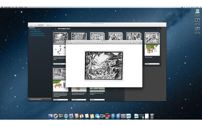Click the menu bar clock 'Wed 11:09 AM'

[195, 7]
